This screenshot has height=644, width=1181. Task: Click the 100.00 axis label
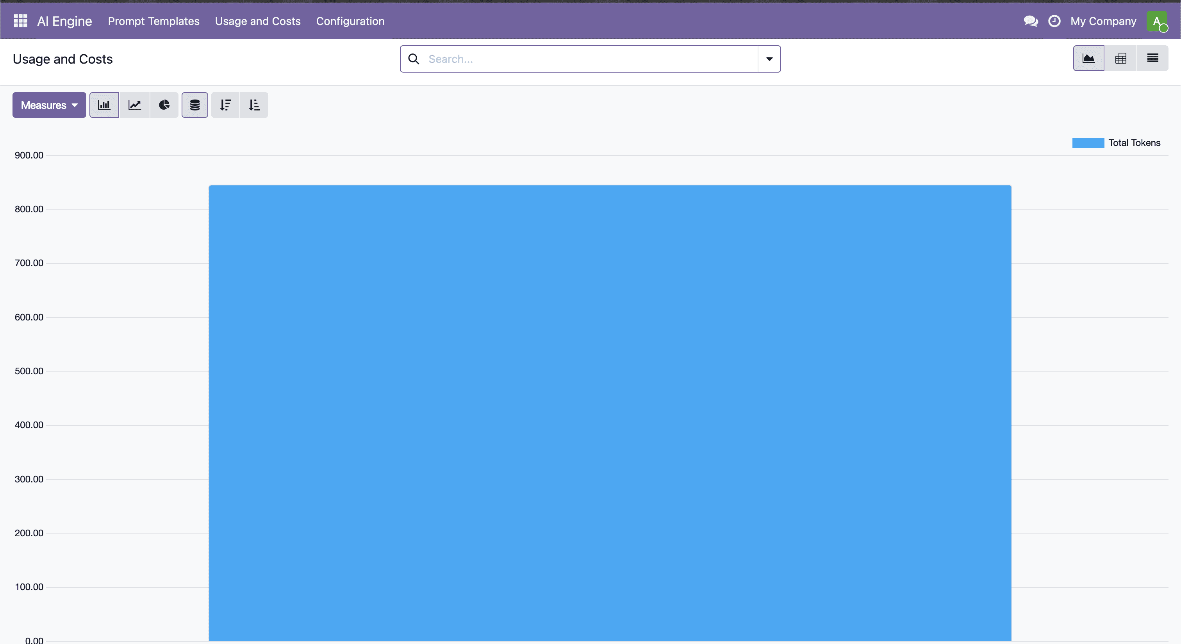[29, 587]
